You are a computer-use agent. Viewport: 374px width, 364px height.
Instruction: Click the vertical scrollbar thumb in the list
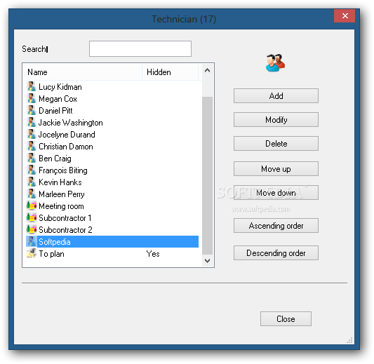207,175
